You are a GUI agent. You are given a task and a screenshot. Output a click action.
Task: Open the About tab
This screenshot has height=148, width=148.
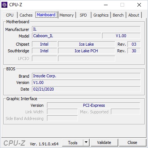(x=134, y=15)
